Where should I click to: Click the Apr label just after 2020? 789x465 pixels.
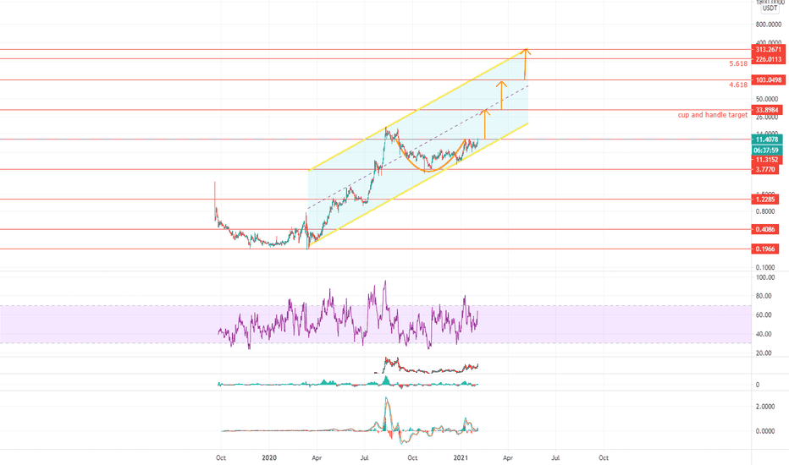(x=317, y=458)
